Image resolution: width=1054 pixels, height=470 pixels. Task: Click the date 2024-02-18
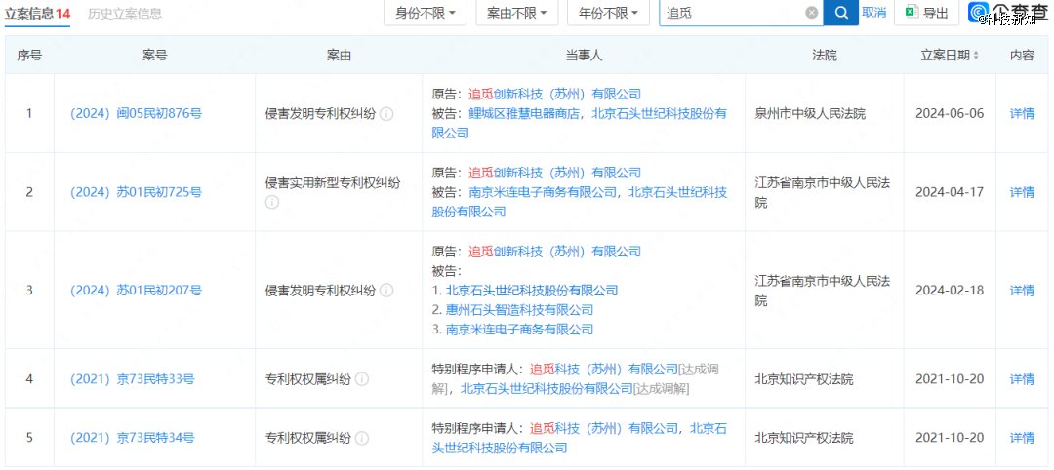pyautogui.click(x=950, y=291)
